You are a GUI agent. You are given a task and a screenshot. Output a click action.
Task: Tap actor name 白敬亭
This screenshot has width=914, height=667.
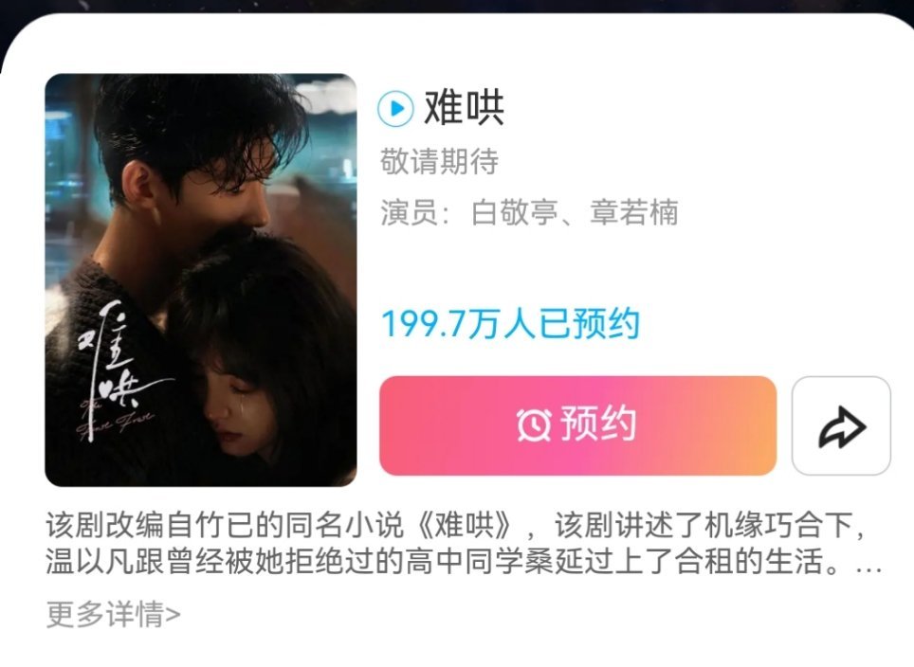[x=515, y=212]
